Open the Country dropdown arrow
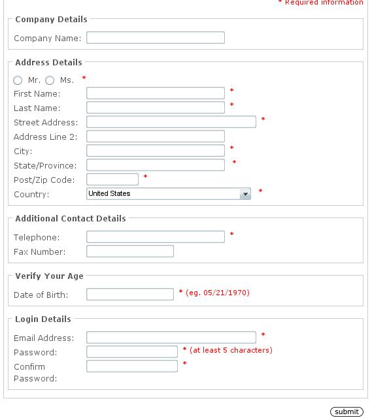 [245, 194]
